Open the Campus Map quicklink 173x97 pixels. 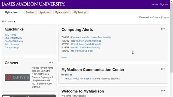[x=11, y=48]
